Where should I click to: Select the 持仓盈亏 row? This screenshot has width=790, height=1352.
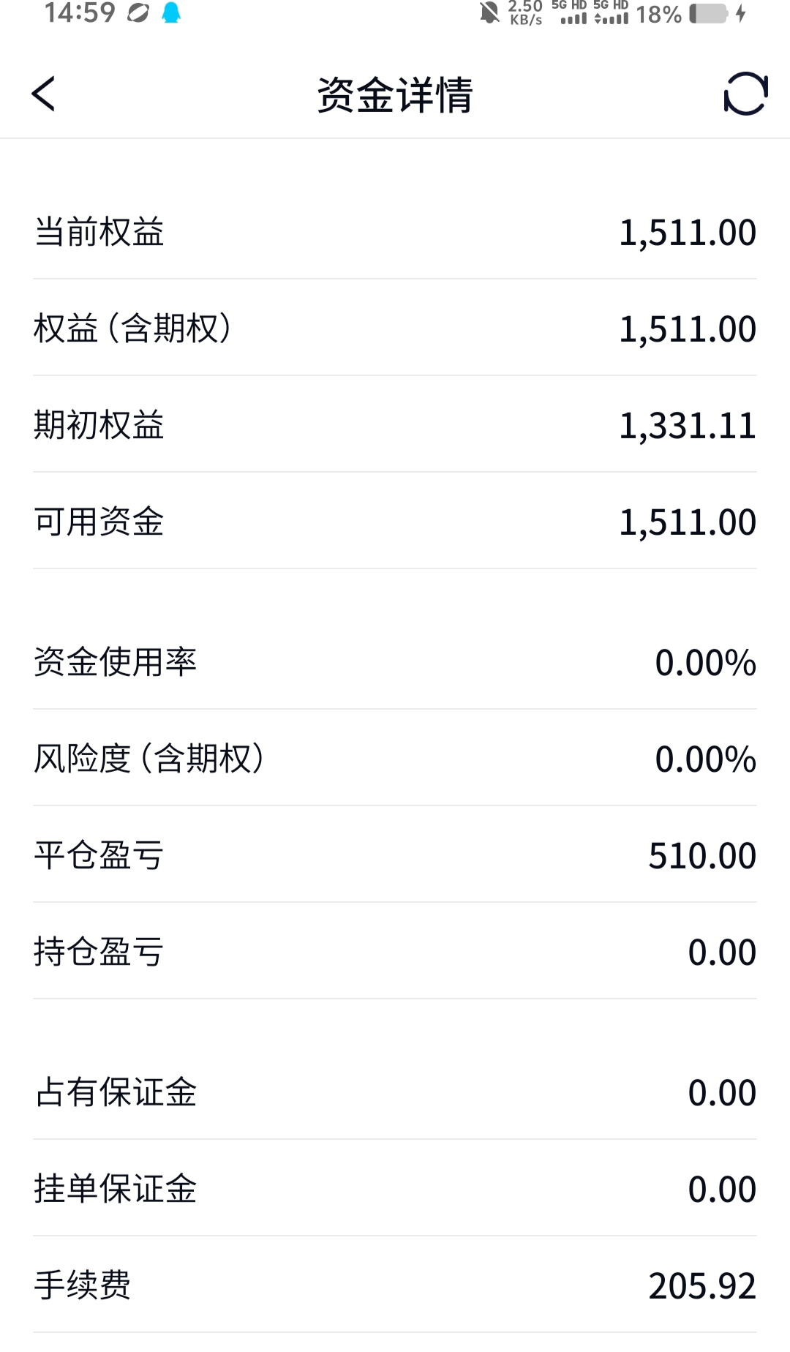(395, 951)
